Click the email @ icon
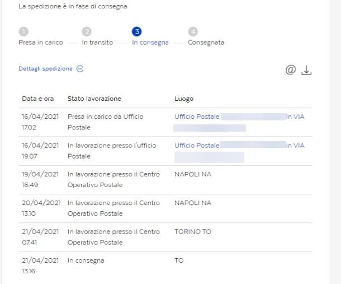The height and width of the screenshot is (284, 341). point(291,70)
